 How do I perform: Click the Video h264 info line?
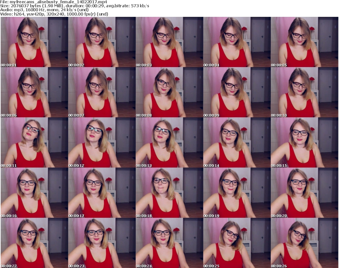pos(54,14)
